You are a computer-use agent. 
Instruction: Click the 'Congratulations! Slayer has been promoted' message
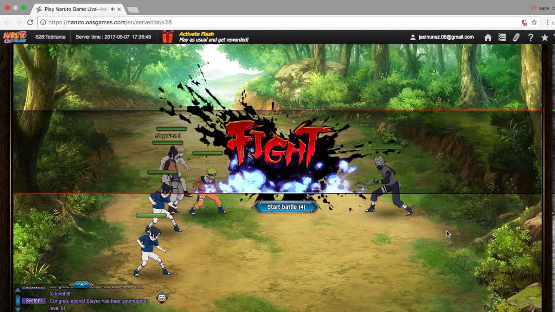[x=99, y=304]
